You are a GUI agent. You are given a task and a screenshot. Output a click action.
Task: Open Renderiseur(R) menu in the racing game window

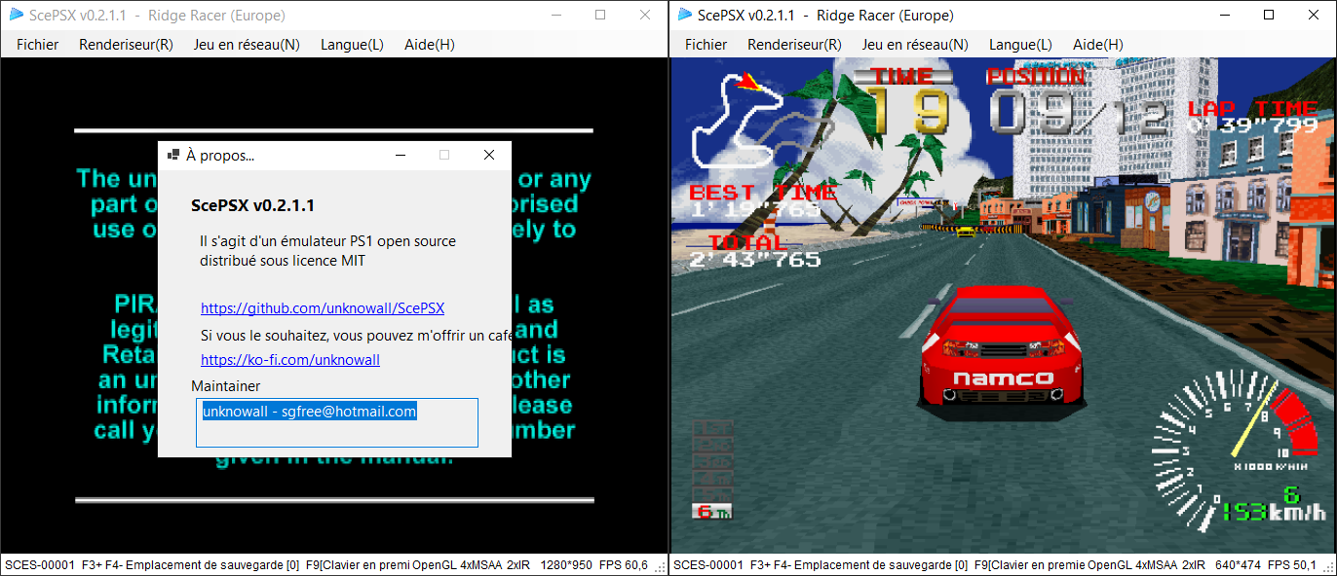point(794,45)
